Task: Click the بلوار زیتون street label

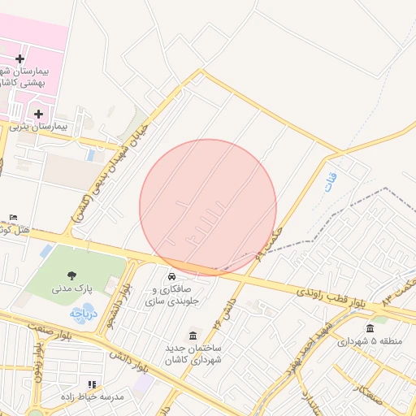Action: 38,362
